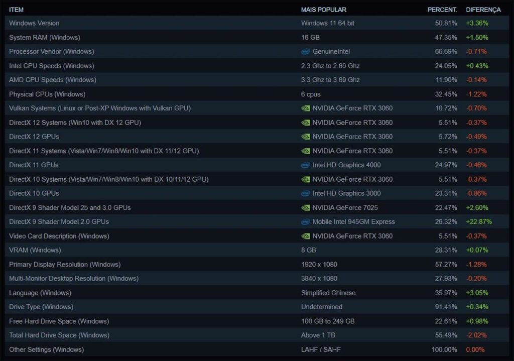Image resolution: width=514 pixels, height=361 pixels.
Task: Select the VRAM (Windows) label
Action: pyautogui.click(x=35, y=250)
